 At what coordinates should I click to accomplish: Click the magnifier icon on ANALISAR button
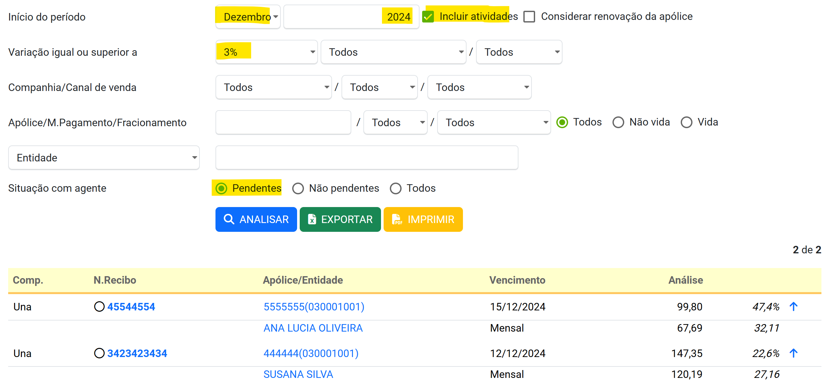[x=229, y=219]
